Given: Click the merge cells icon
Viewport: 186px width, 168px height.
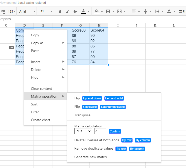Looking at the screenshot, I should (119, 11).
